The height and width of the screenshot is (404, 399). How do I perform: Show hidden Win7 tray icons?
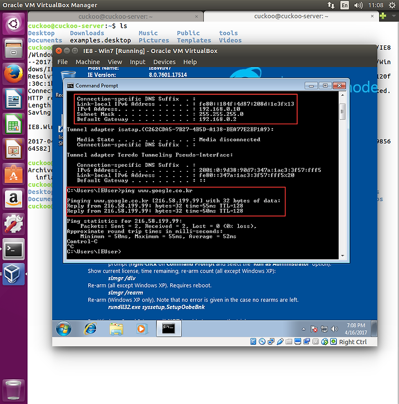(x=304, y=329)
